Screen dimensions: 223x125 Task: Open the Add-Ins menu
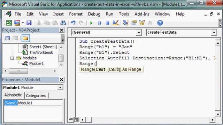[142, 14]
